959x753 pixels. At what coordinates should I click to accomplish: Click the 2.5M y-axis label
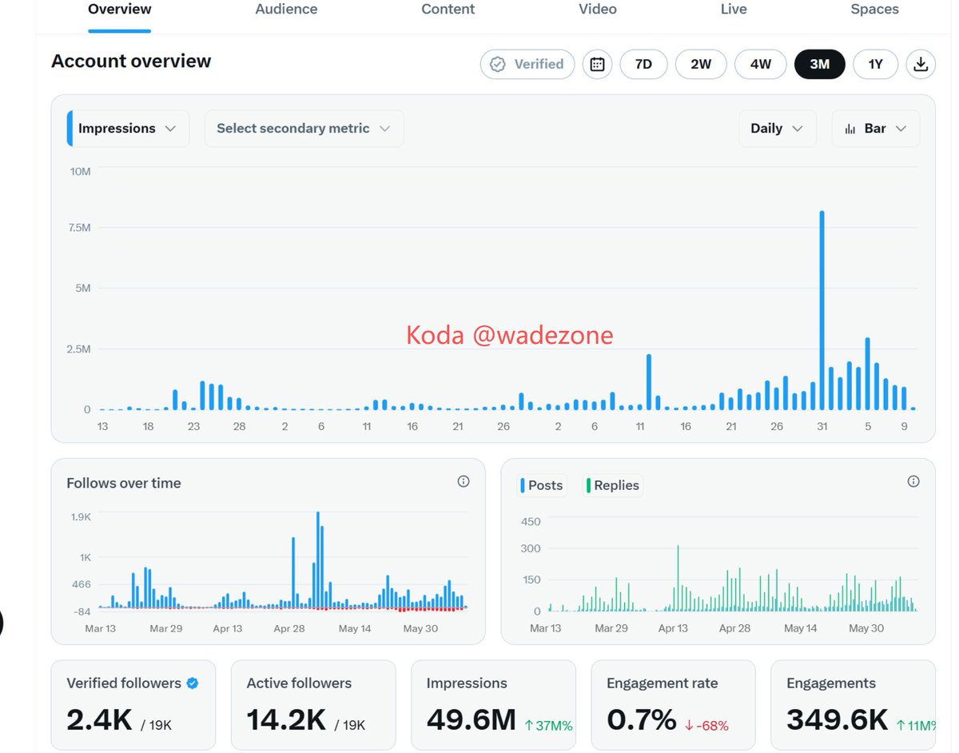click(x=78, y=349)
